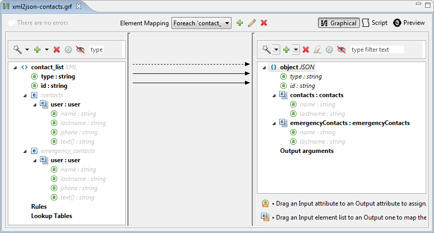Collapse the emergencyContacts output node
Screen dimensions: 434x233
(x=273, y=123)
